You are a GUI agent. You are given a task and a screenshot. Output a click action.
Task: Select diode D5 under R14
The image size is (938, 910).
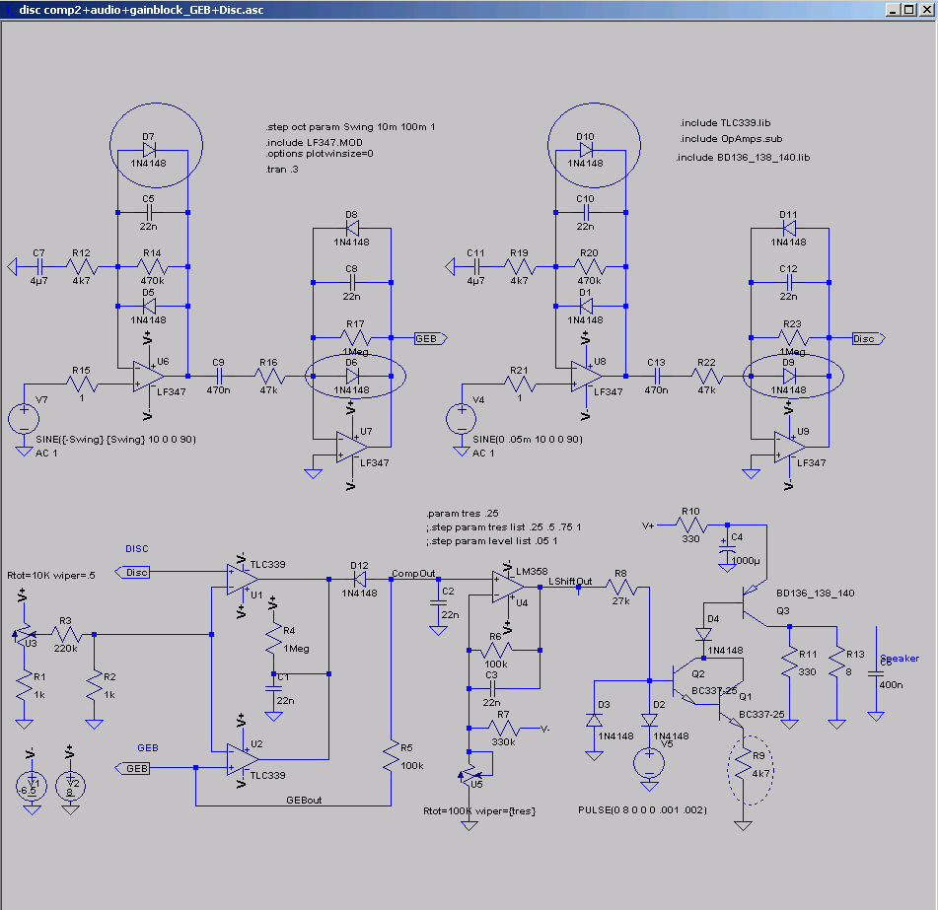tap(149, 306)
